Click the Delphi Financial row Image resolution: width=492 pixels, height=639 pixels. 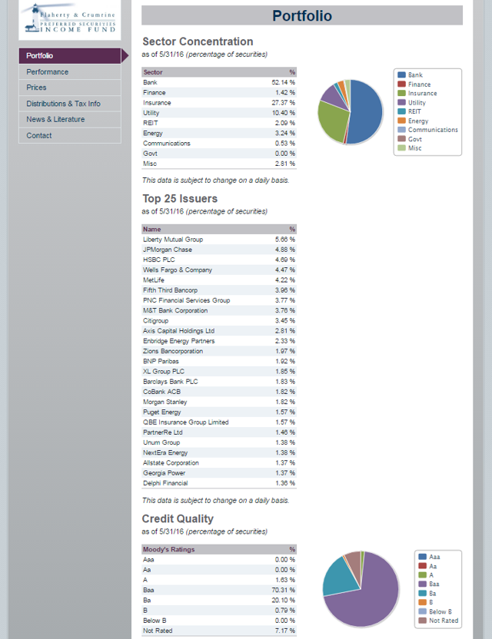pos(219,483)
